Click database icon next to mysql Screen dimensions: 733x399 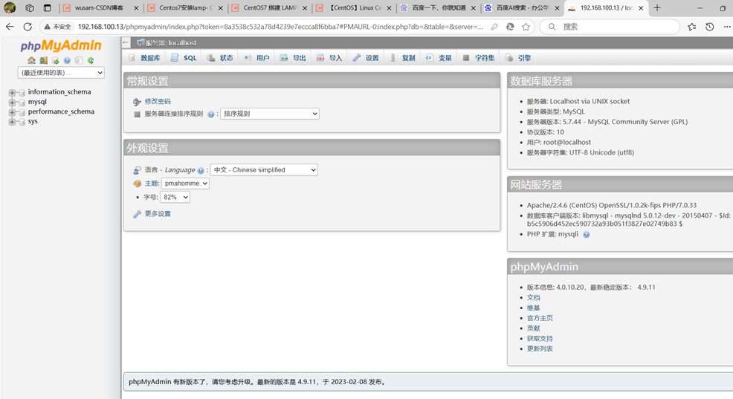pos(22,103)
